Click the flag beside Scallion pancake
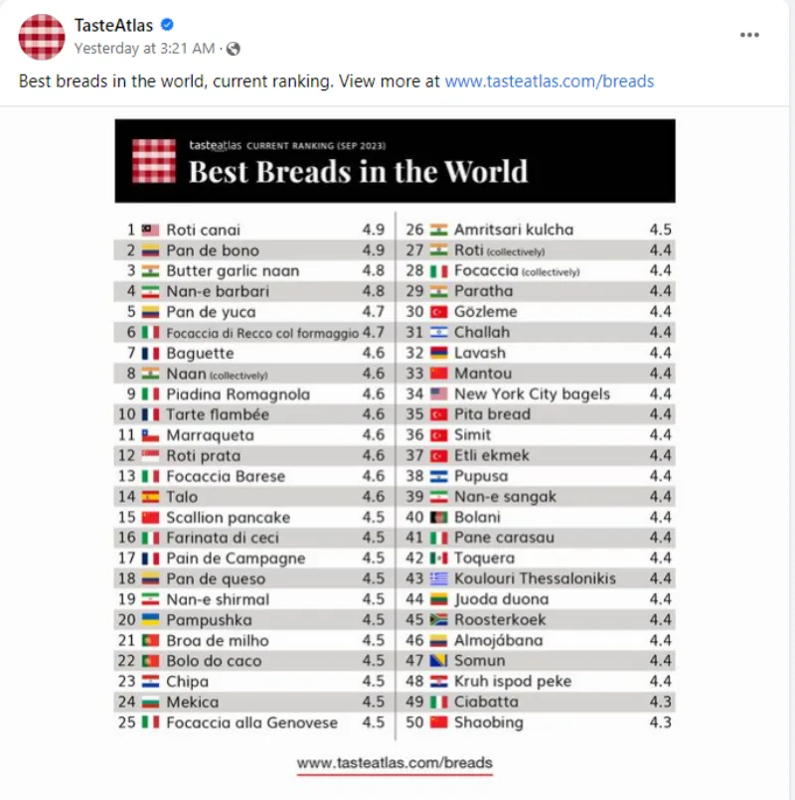Viewport: 795px width, 800px height. pyautogui.click(x=150, y=517)
